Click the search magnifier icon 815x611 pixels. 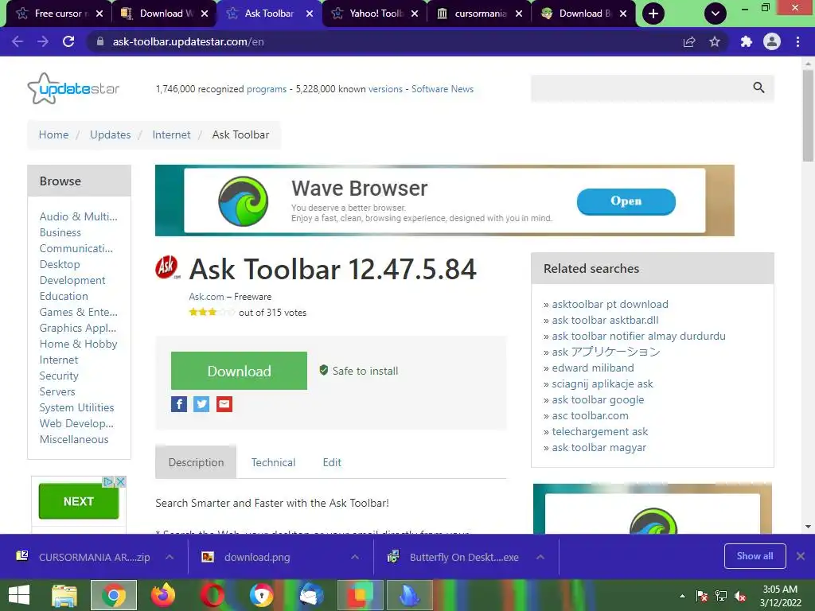pyautogui.click(x=758, y=88)
